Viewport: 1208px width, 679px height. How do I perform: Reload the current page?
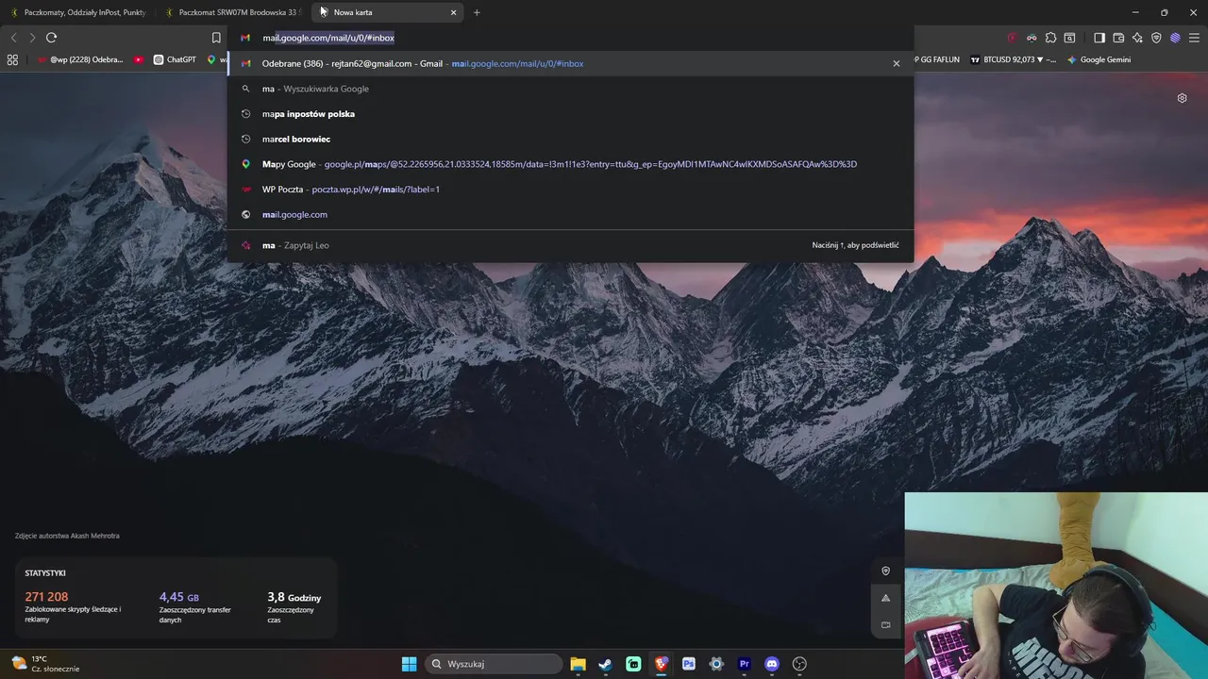51,38
